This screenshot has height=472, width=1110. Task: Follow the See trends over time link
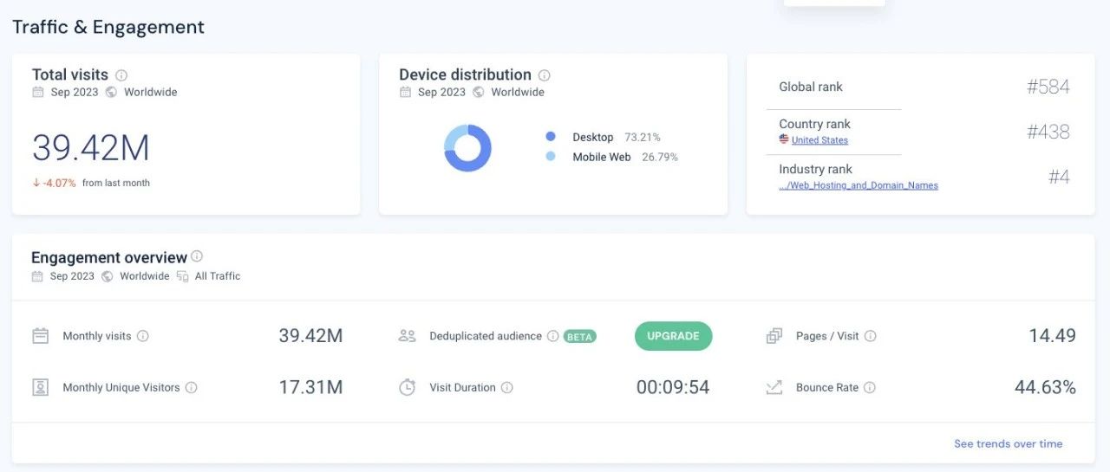tap(1008, 443)
